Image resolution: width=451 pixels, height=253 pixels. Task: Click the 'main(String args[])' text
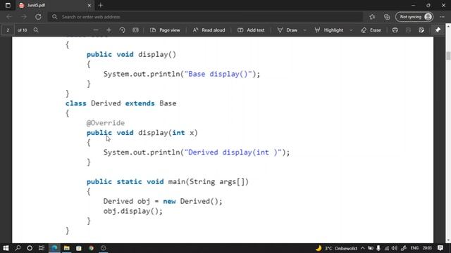[x=209, y=182]
